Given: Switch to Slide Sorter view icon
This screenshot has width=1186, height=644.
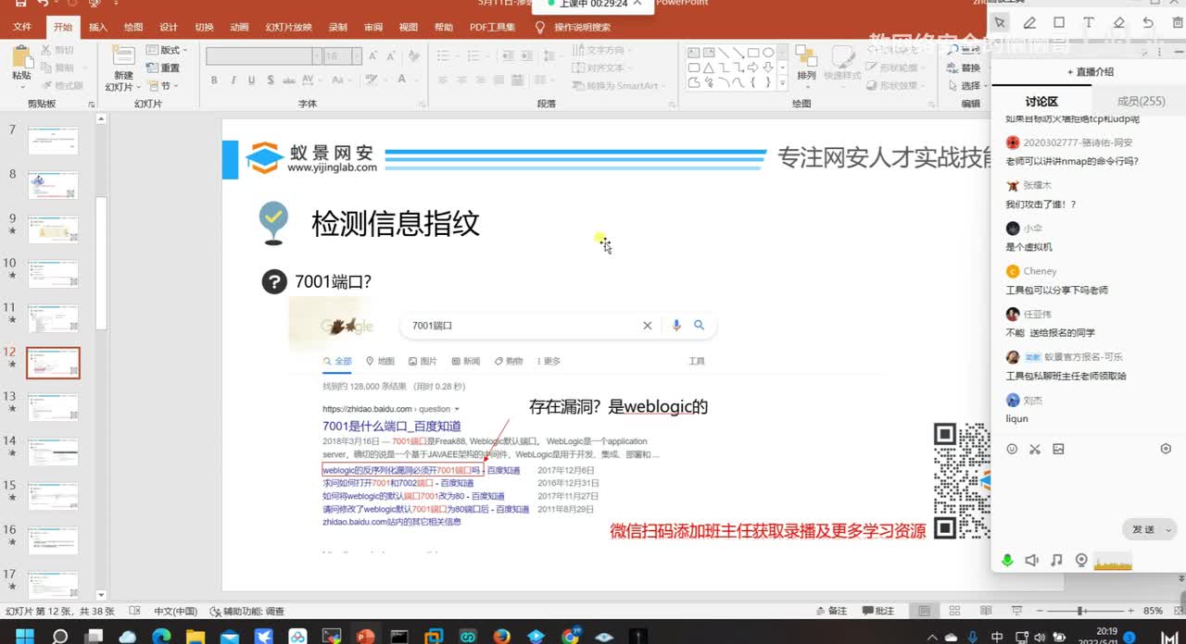Looking at the screenshot, I should pos(953,611).
